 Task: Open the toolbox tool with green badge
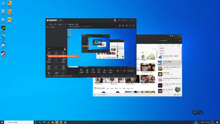(x=64, y=60)
